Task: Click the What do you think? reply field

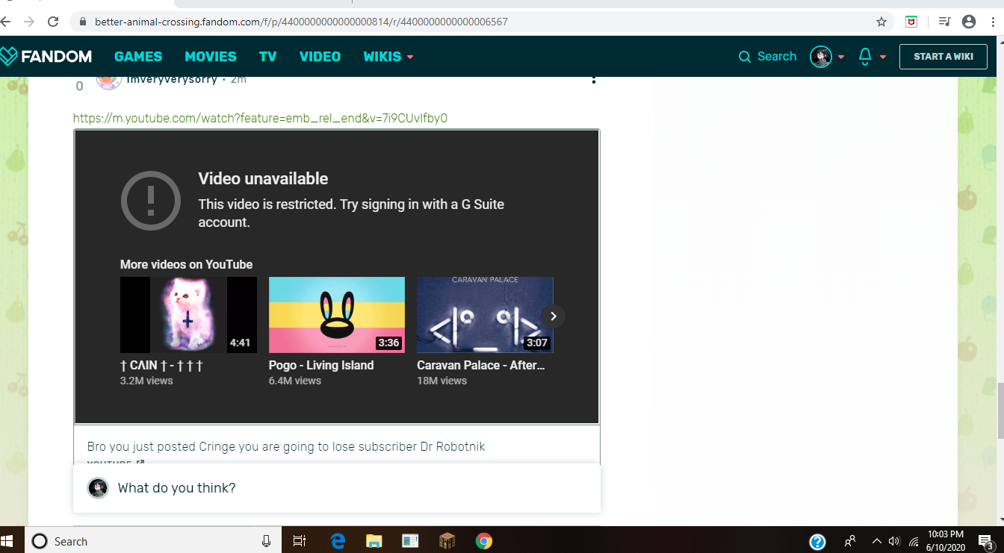Action: click(337, 488)
